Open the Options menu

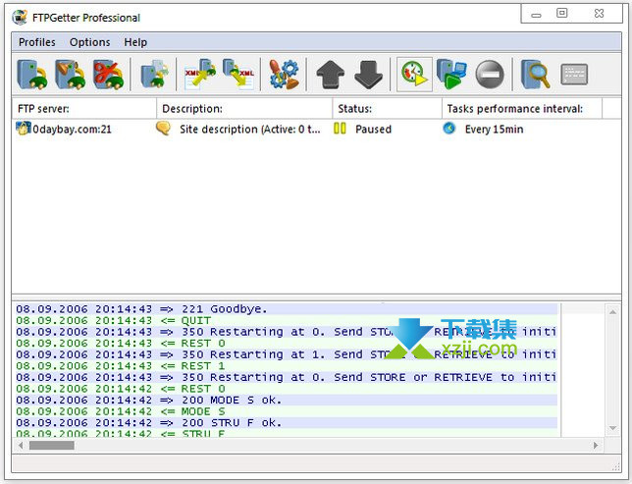(90, 42)
